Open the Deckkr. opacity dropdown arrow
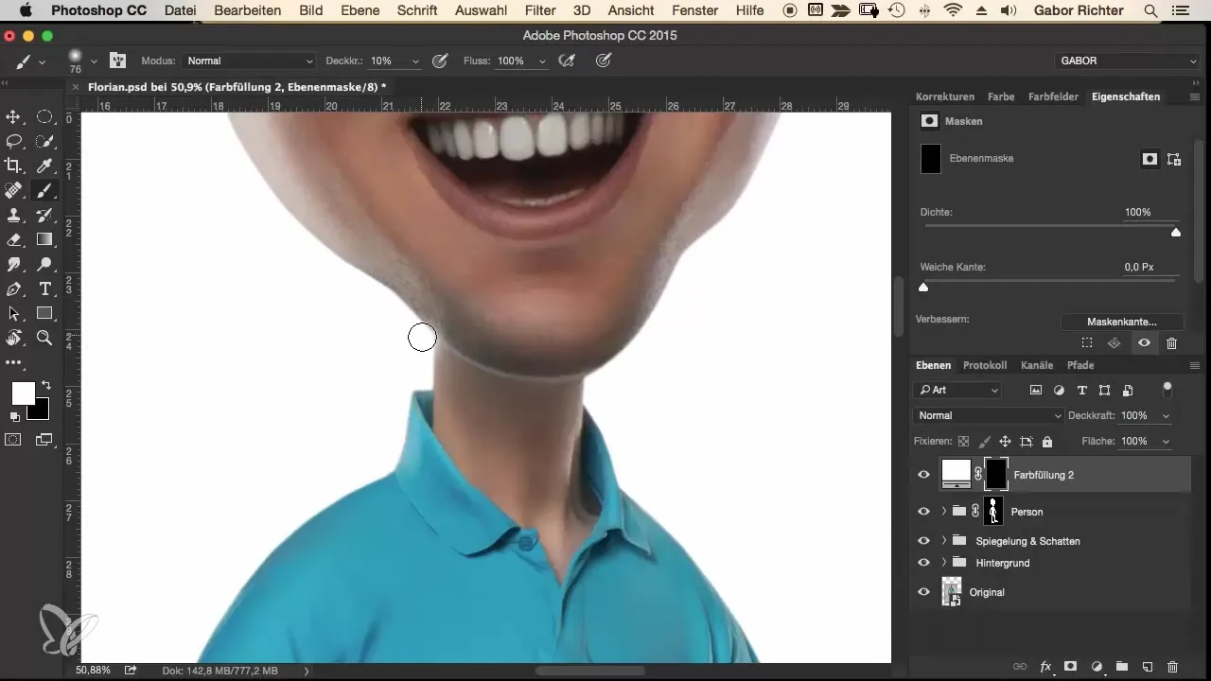This screenshot has height=681, width=1211. click(415, 61)
